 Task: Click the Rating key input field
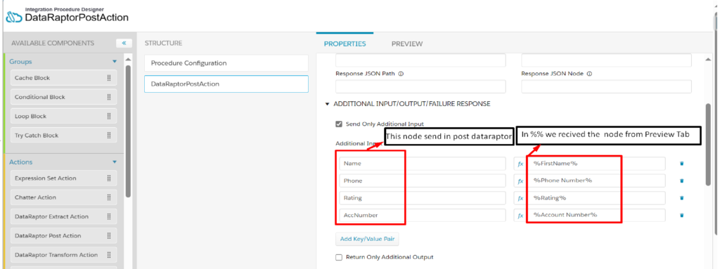pyautogui.click(x=423, y=198)
